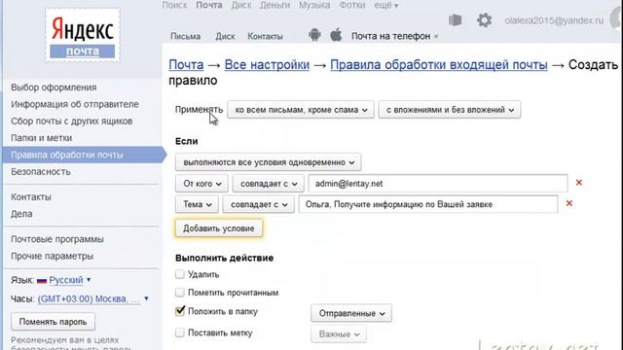This screenshot has width=623, height=350.
Task: Open 'совпадает с' dropdown in От кого row
Action: pos(269,184)
